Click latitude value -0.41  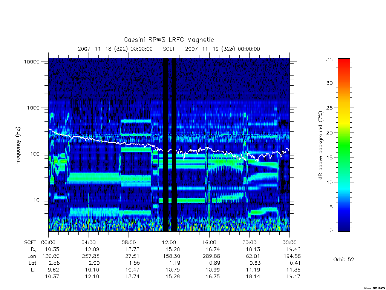click(293, 263)
